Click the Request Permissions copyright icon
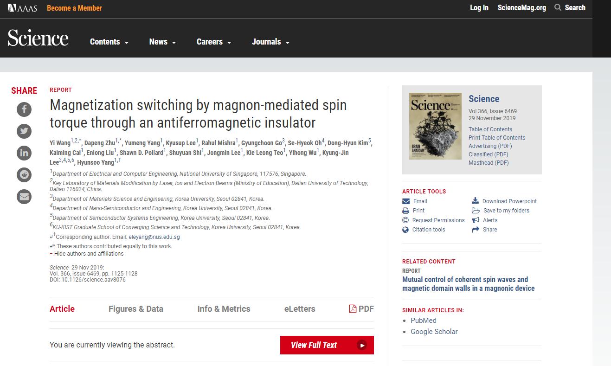Image resolution: width=611 pixels, height=366 pixels. click(405, 220)
